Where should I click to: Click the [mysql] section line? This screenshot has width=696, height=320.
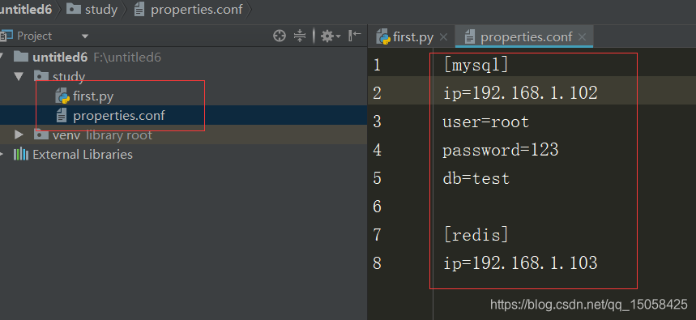(476, 66)
